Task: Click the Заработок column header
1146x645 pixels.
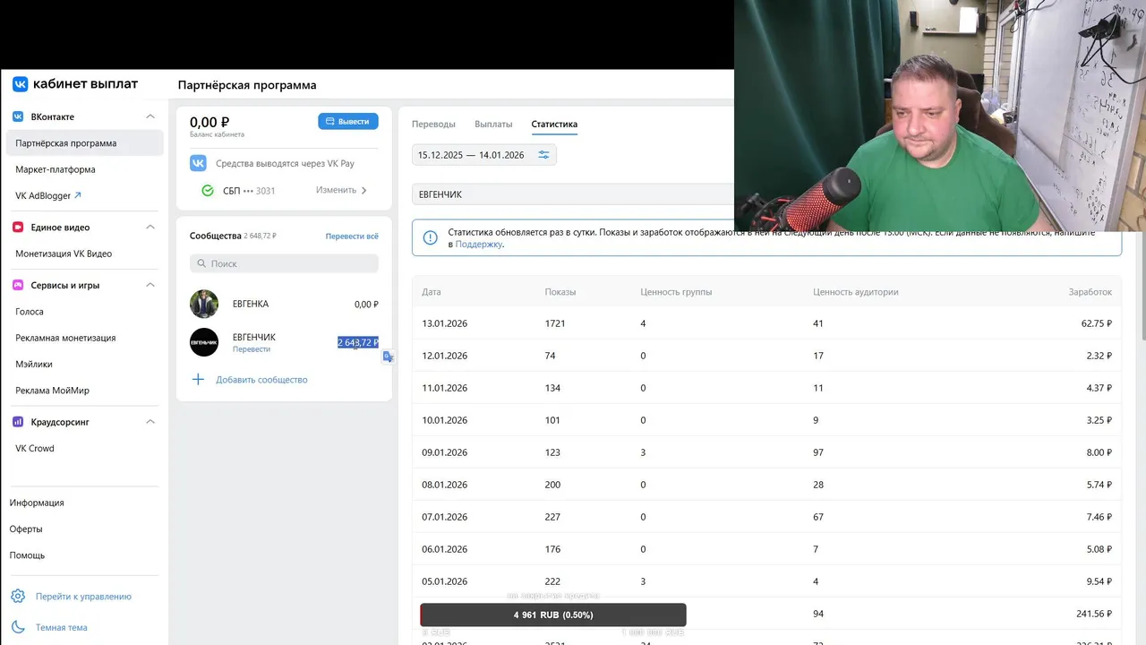Action: coord(1090,292)
